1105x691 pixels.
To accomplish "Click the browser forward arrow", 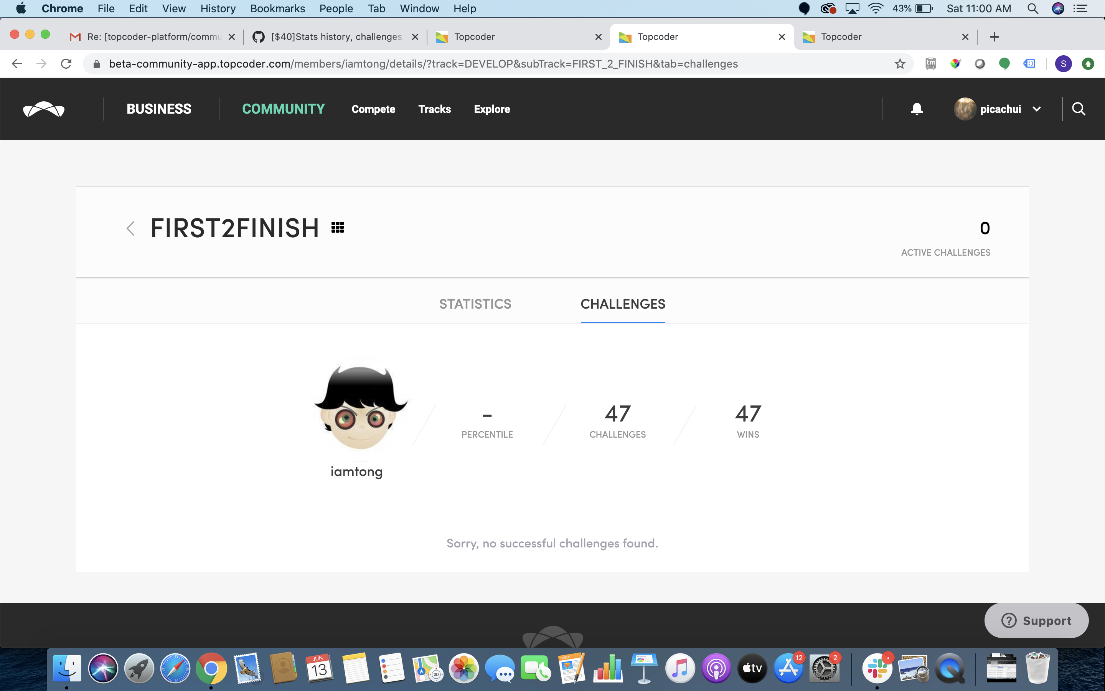I will coord(41,64).
